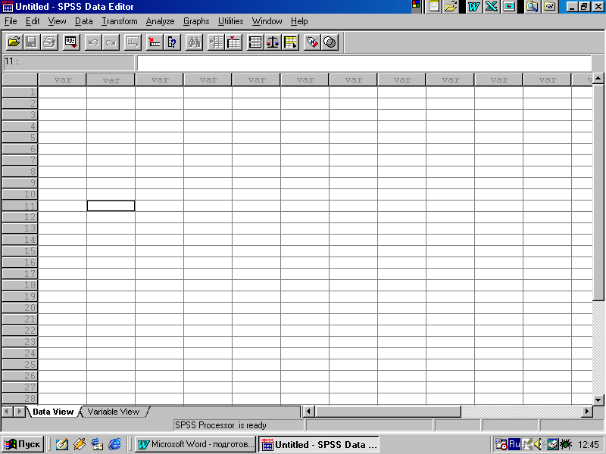The width and height of the screenshot is (606, 454).
Task: Switch to Microsoft Word taskbar button
Action: point(195,444)
